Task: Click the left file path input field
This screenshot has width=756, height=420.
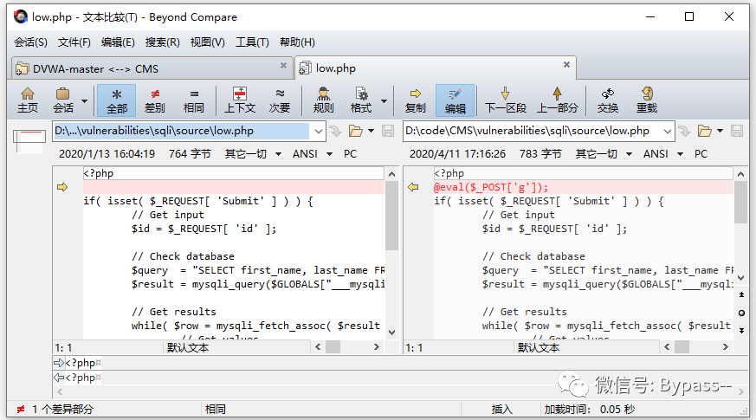Action: pyautogui.click(x=182, y=131)
